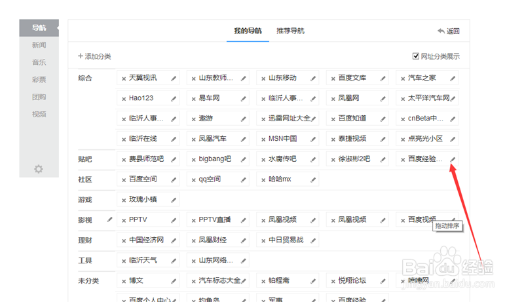Viewport: 524px width, 302px height.
Task: Edit the MSN中国 bookmark with its pencil
Action: (x=313, y=140)
